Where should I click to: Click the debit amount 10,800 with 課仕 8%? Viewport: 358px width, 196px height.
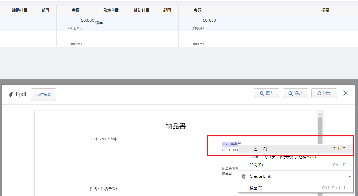pos(76,23)
